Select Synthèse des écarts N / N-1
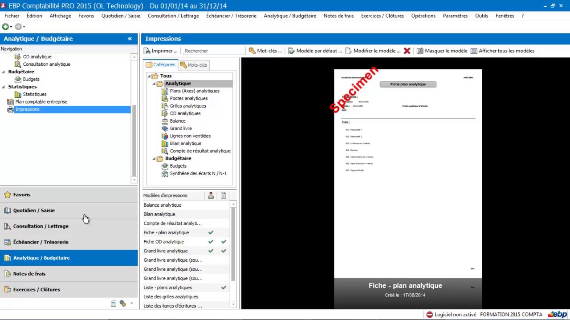Screen dimensions: 570x320 point(198,174)
